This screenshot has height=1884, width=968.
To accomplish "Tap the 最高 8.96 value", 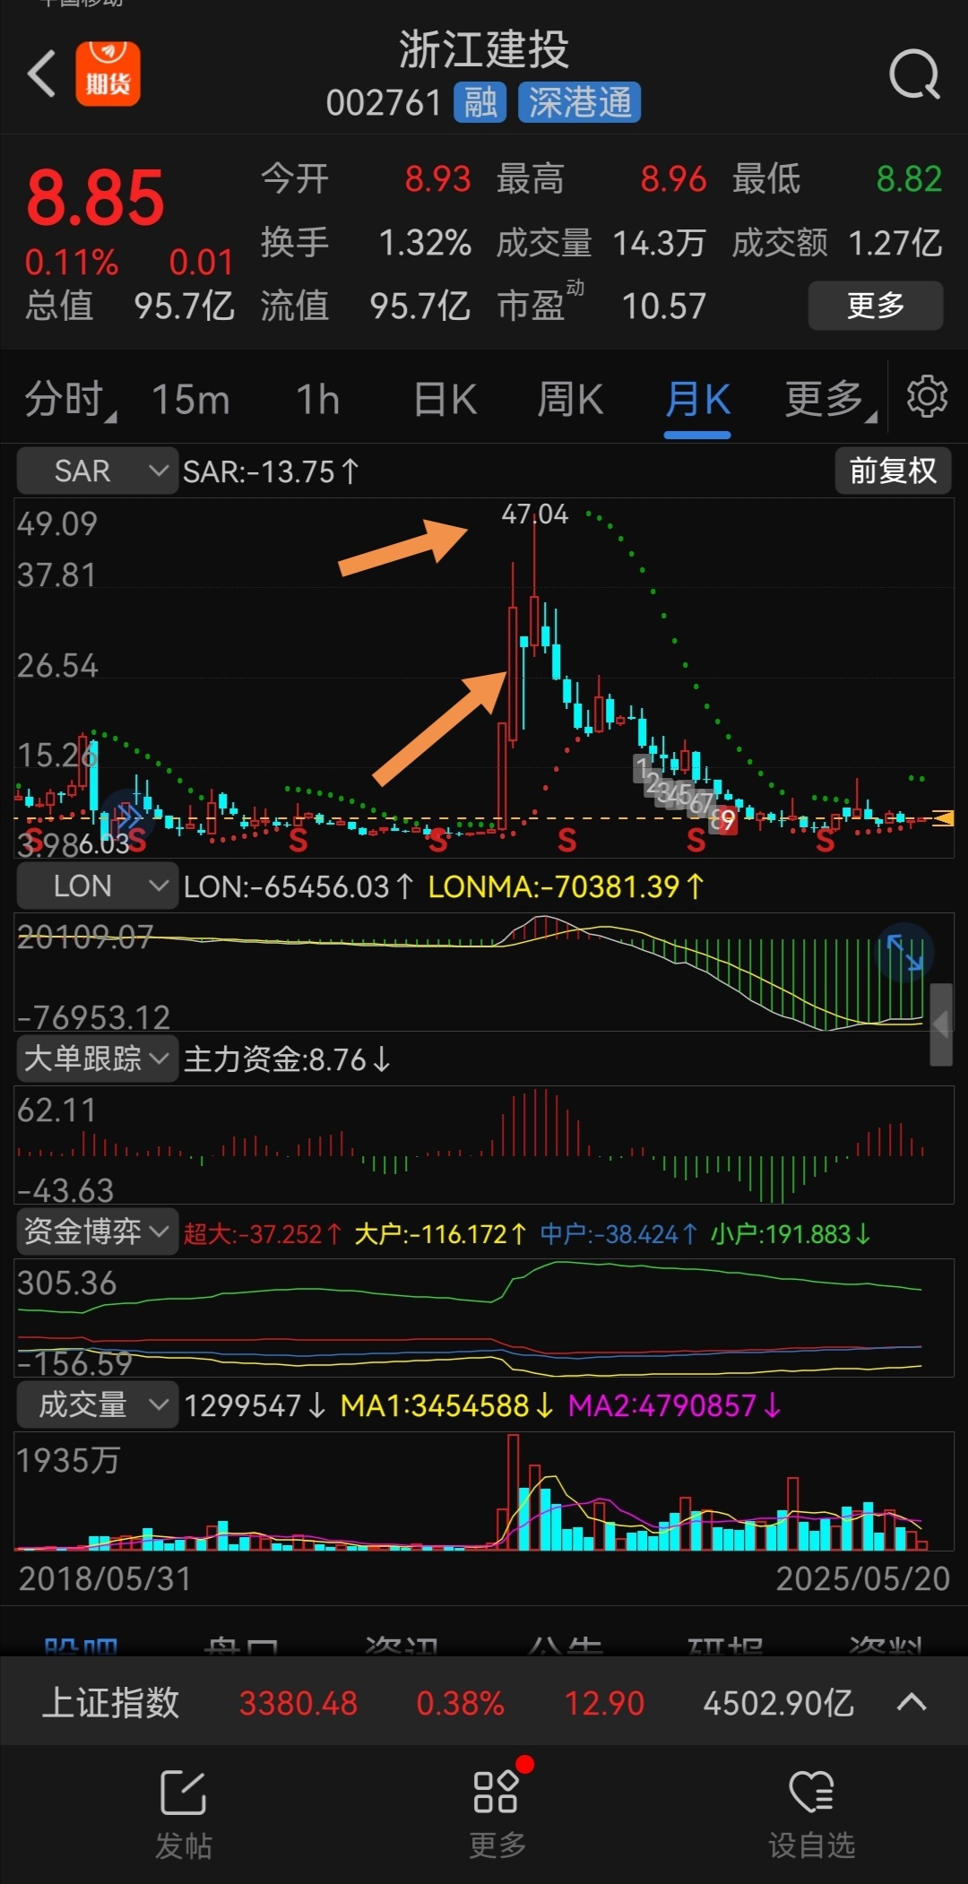I will point(673,179).
